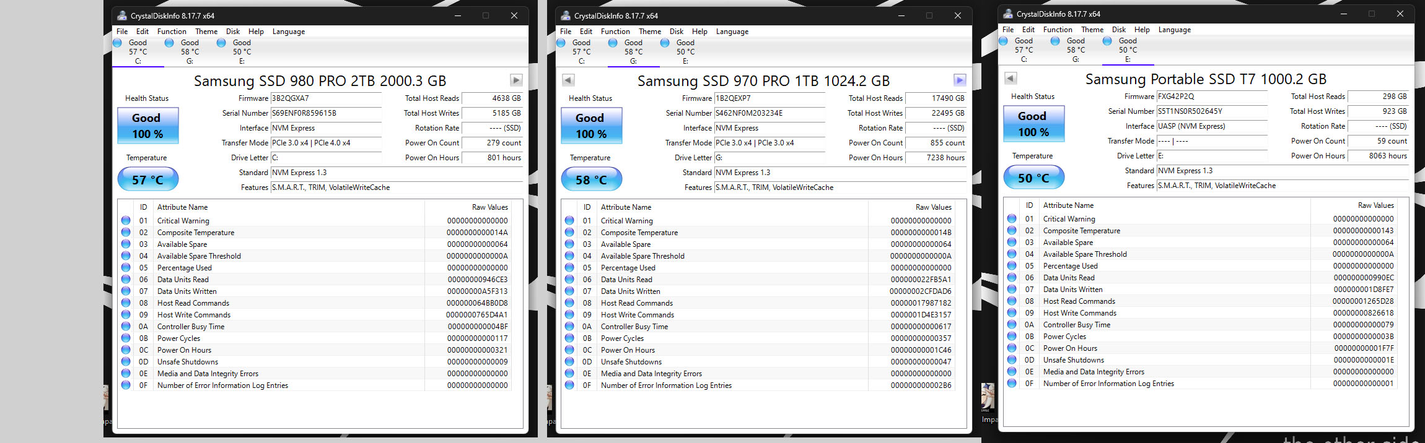This screenshot has height=443, width=1425.
Task: Click Good 100 % health button, right window
Action: click(1034, 124)
